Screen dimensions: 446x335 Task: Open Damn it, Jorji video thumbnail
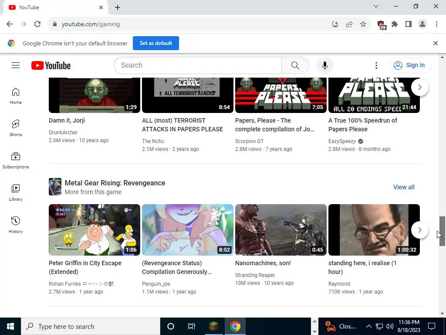click(x=95, y=95)
